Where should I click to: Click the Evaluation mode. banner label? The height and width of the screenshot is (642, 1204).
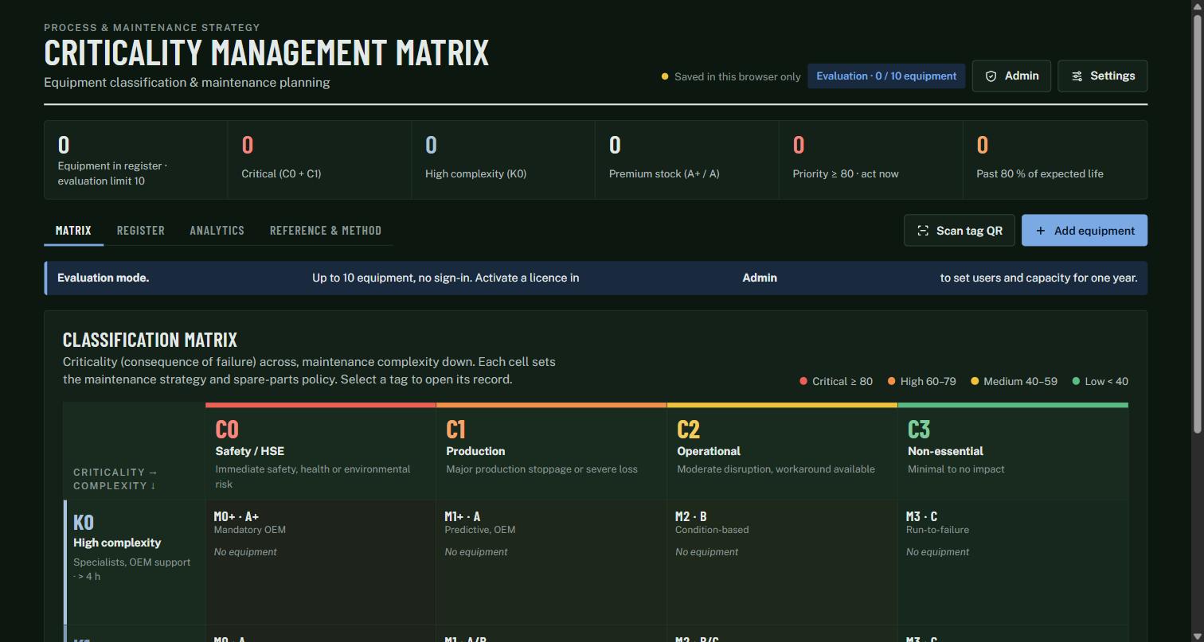[x=104, y=278]
